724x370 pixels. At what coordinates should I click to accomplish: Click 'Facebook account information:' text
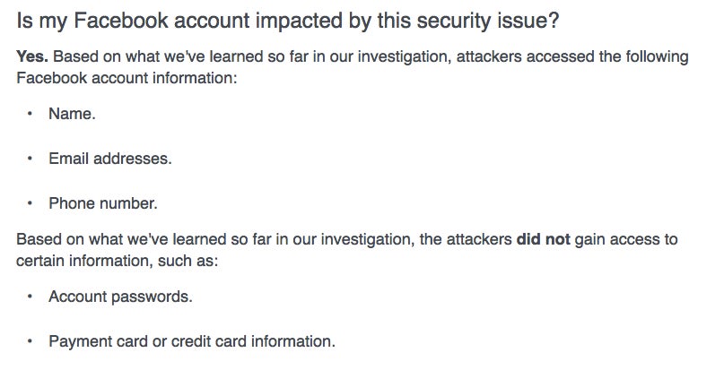(126, 78)
